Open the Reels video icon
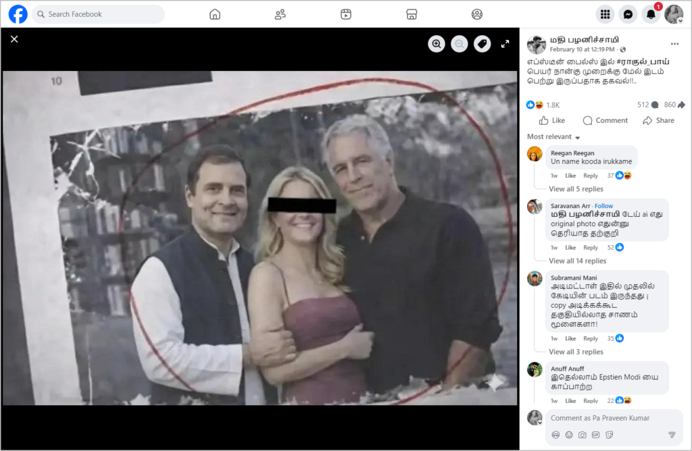 (x=346, y=14)
